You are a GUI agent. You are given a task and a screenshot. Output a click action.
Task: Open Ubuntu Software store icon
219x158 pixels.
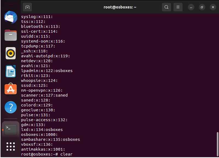[11, 89]
